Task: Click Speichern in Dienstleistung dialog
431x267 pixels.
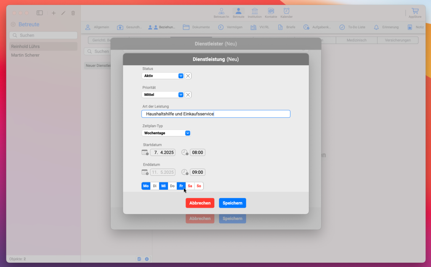Action: (x=232, y=203)
